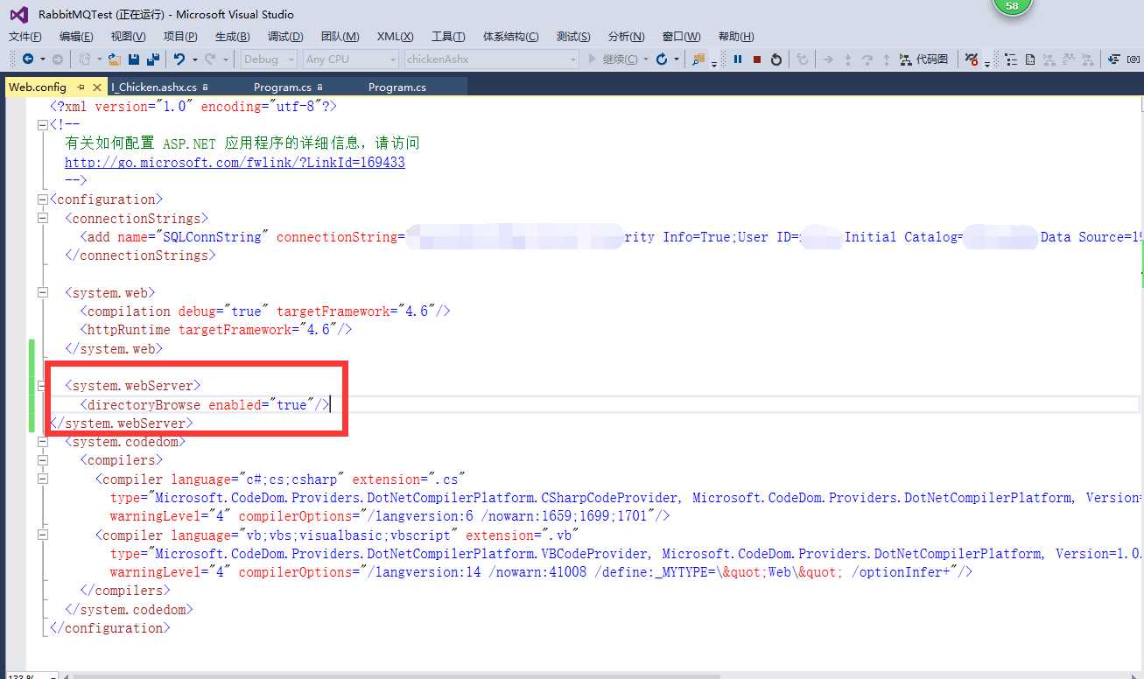Open the 工具(T) menu
This screenshot has height=679, width=1144.
coord(448,37)
